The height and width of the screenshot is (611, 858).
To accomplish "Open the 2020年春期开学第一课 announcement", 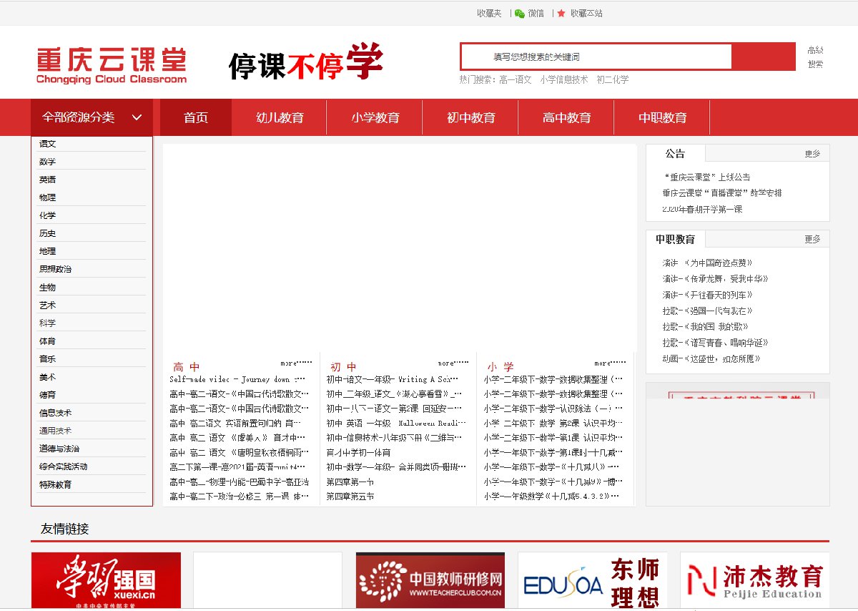I will tap(702, 209).
